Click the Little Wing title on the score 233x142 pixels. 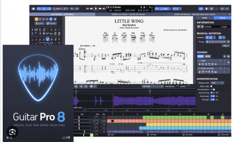(128, 21)
